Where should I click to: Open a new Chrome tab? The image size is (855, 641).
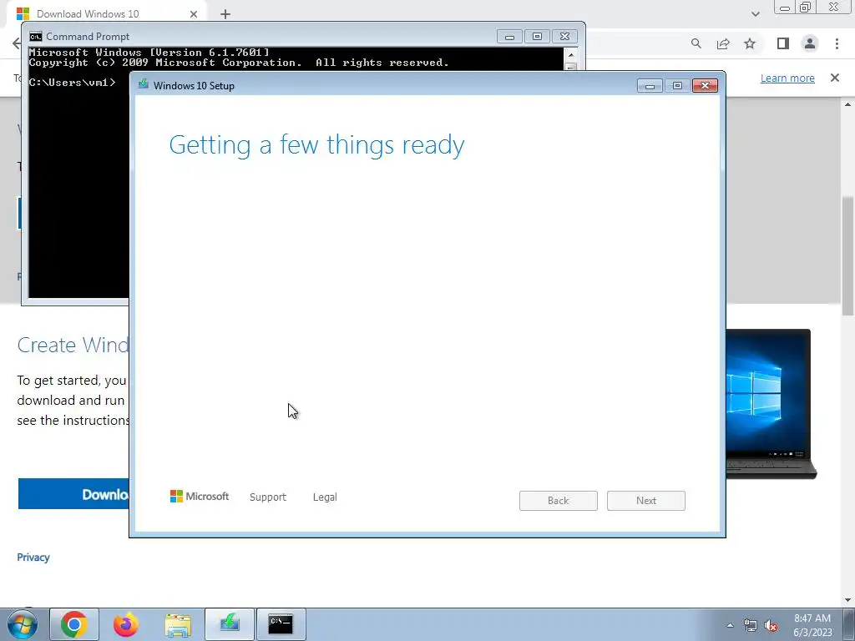coord(225,14)
